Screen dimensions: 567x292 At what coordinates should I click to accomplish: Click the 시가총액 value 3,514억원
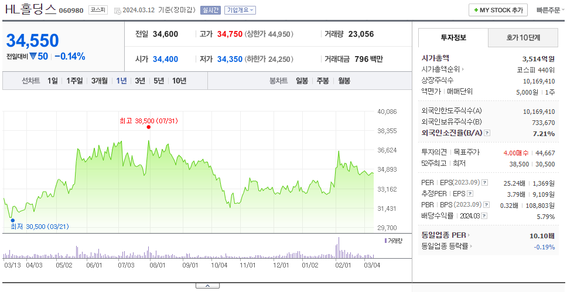(x=538, y=59)
